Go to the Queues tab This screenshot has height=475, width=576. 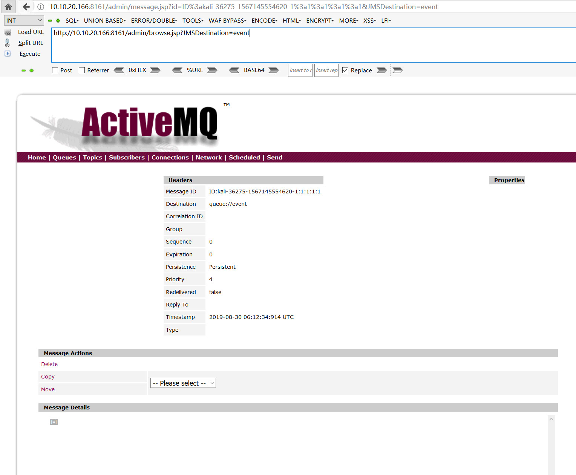coord(64,158)
